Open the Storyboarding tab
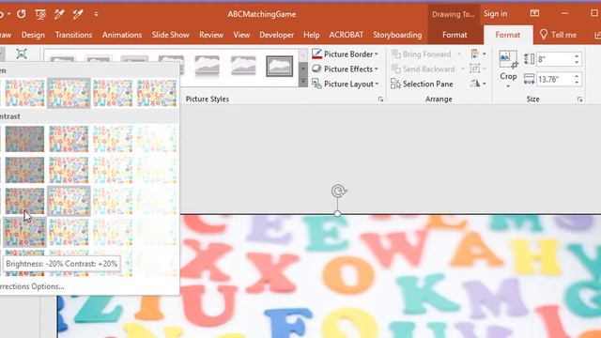This screenshot has width=601, height=338. [397, 35]
